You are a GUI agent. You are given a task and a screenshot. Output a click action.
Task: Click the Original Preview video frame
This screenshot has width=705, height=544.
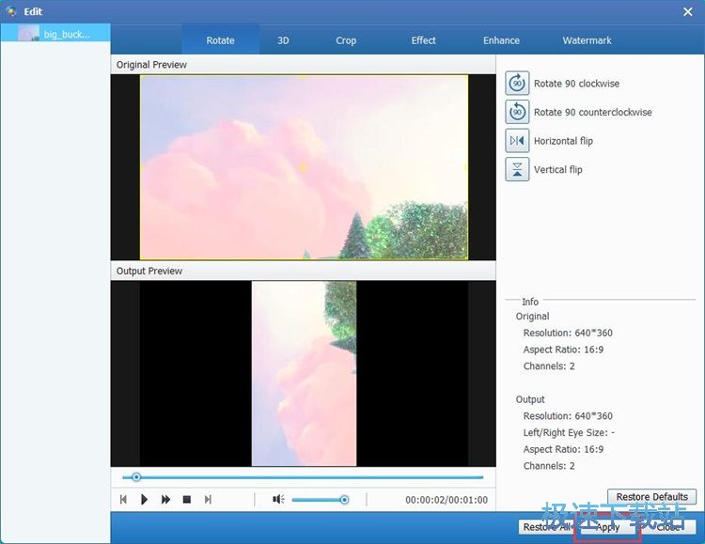pyautogui.click(x=304, y=167)
